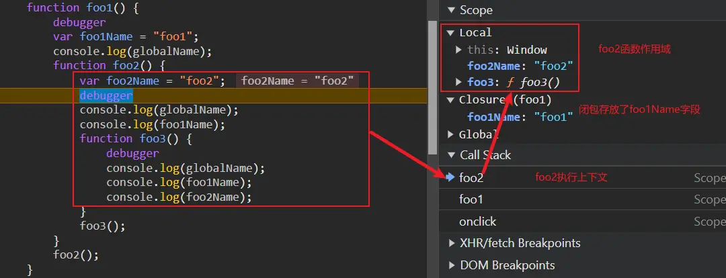
Task: Click console.log(foo2Name) inside foo3
Action: pos(179,197)
